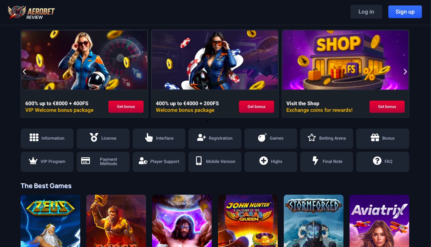Select the Betting Arena star icon

(312, 138)
